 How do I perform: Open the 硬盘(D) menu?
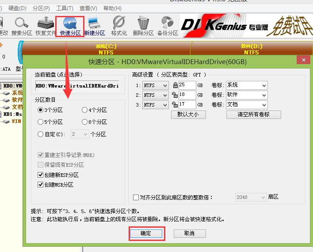(17, 8)
